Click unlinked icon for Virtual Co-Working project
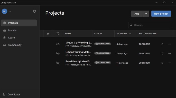The width and height of the screenshot is (176, 98). 58,44
